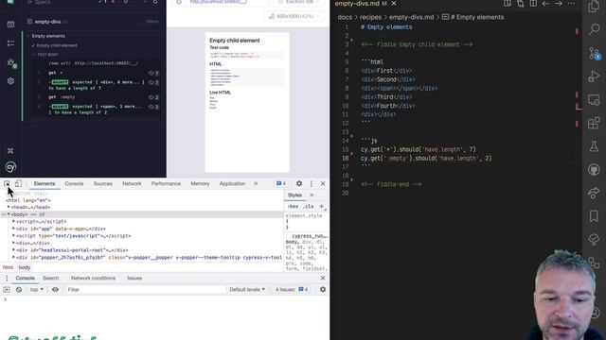This screenshot has height=340, width=606.
Task: Expand div id="app" node
Action: 13,229
